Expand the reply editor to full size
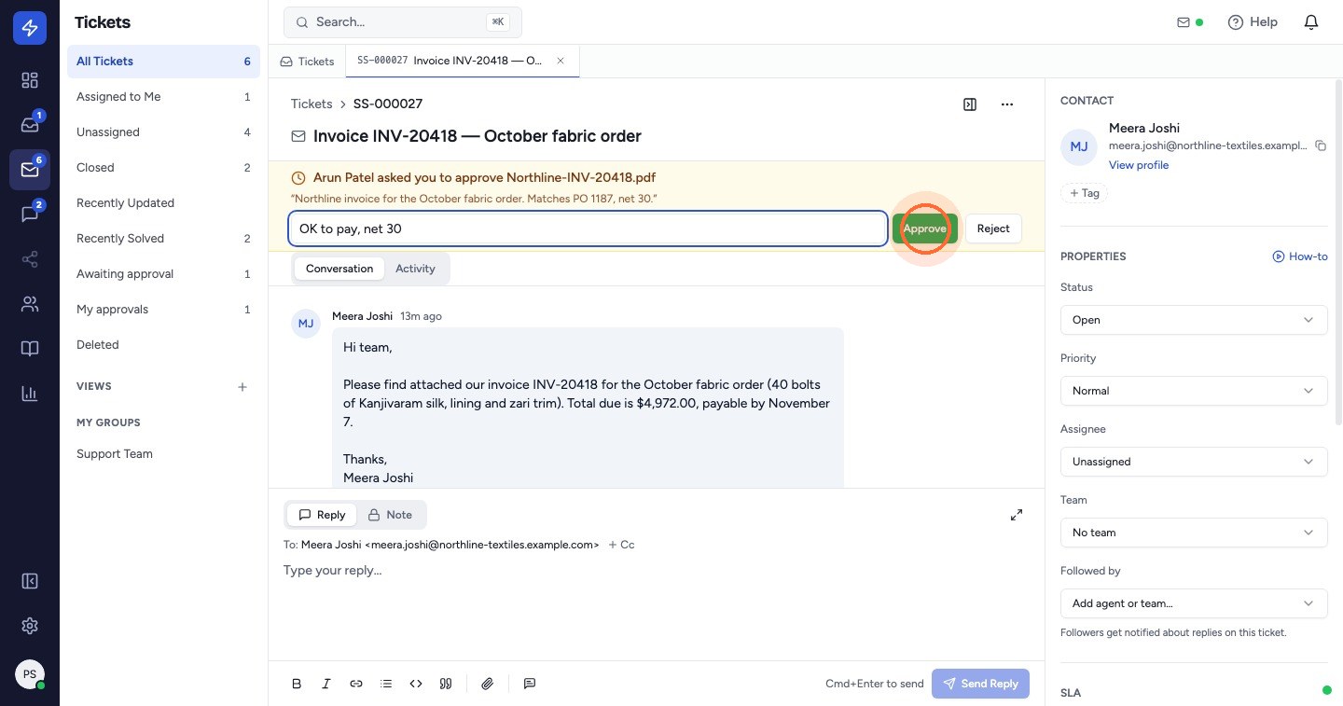This screenshot has height=706, width=1343. pyautogui.click(x=1017, y=515)
